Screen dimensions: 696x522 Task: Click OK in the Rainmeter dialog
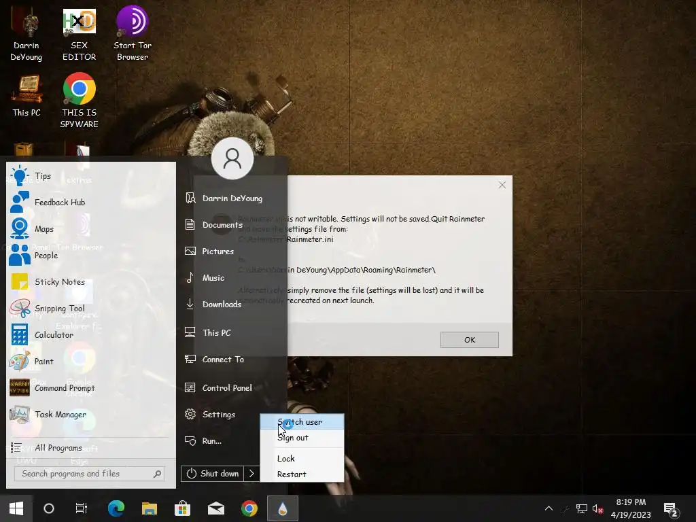click(469, 340)
